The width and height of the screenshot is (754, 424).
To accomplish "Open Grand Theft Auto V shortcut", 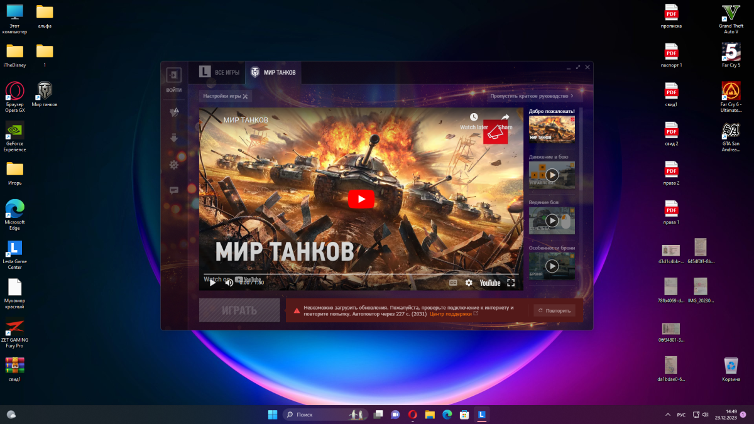I will point(731,19).
